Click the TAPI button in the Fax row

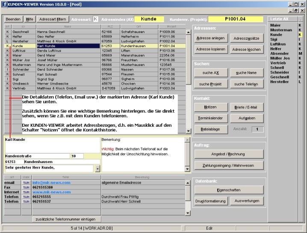tap(26, 187)
